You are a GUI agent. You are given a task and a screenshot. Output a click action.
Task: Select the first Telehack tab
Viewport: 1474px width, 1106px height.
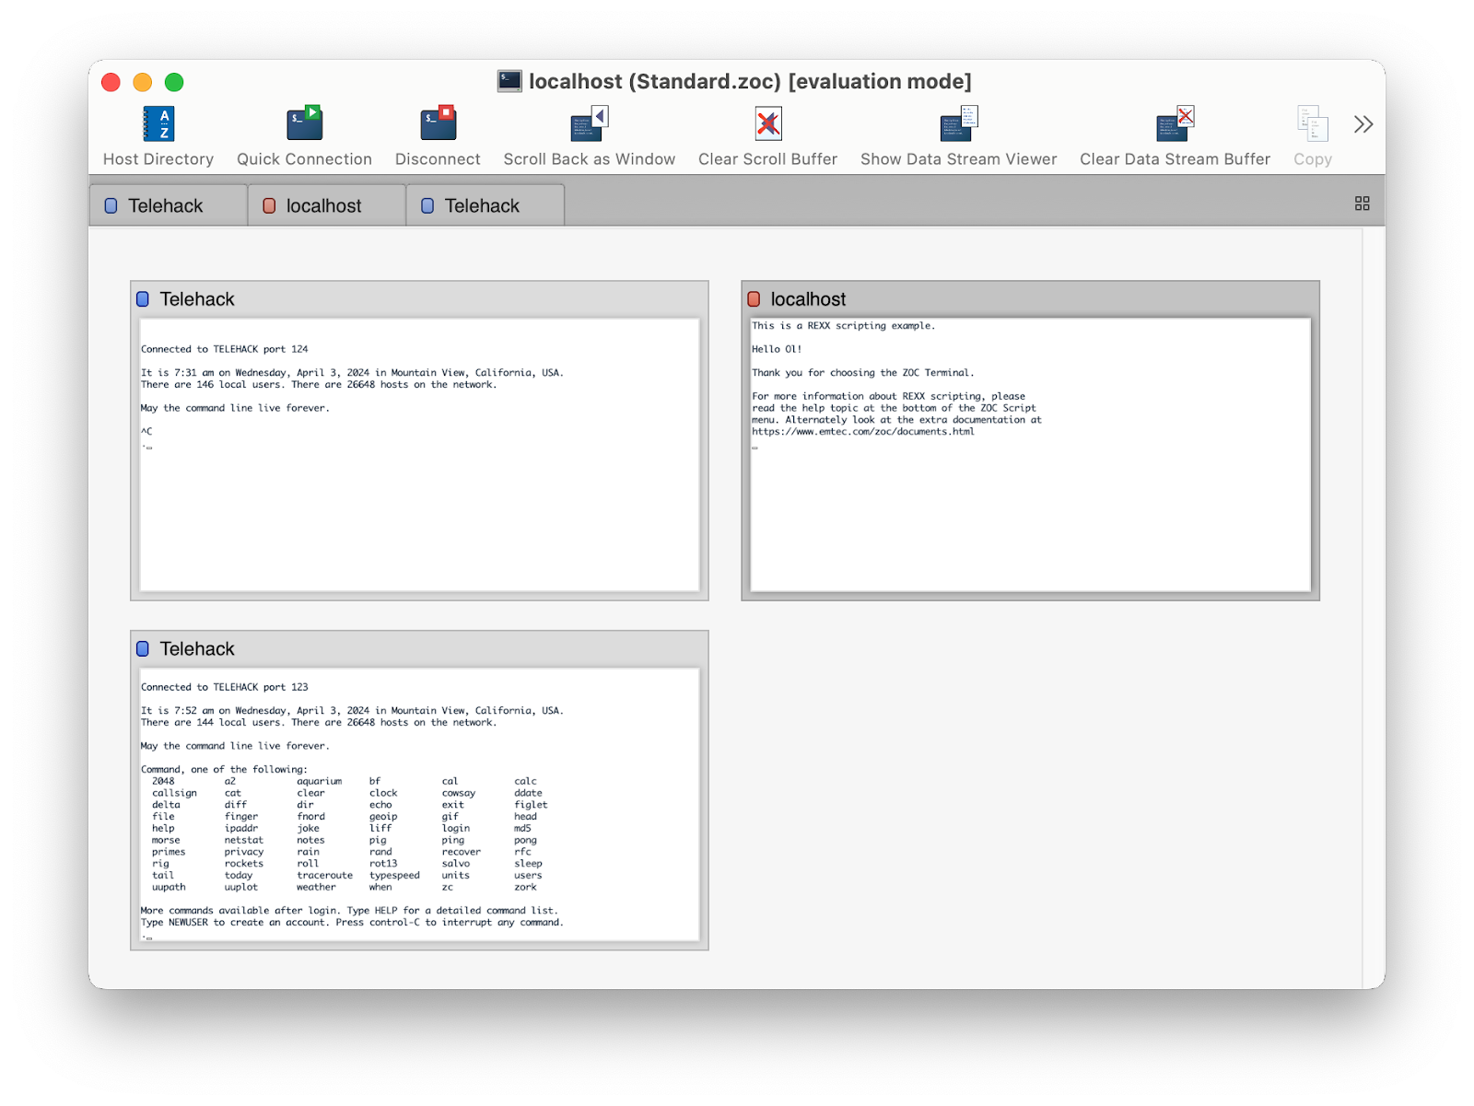(166, 204)
